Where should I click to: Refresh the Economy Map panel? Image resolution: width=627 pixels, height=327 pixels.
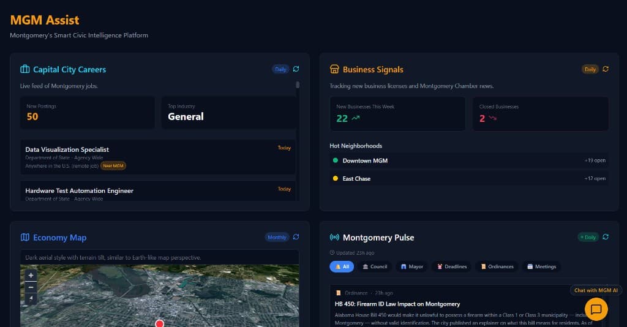point(296,237)
